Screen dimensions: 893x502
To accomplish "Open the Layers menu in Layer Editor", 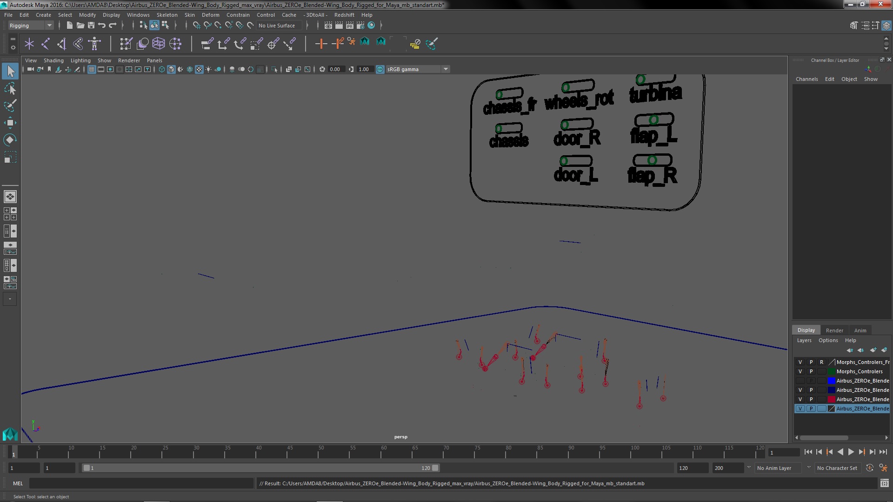I will 804,340.
